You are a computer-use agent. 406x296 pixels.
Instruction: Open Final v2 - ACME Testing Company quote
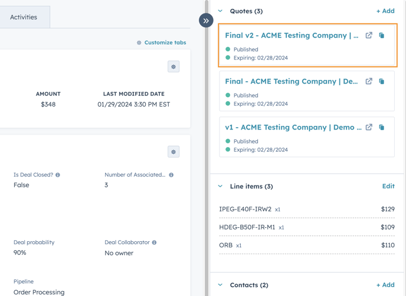[x=291, y=35]
